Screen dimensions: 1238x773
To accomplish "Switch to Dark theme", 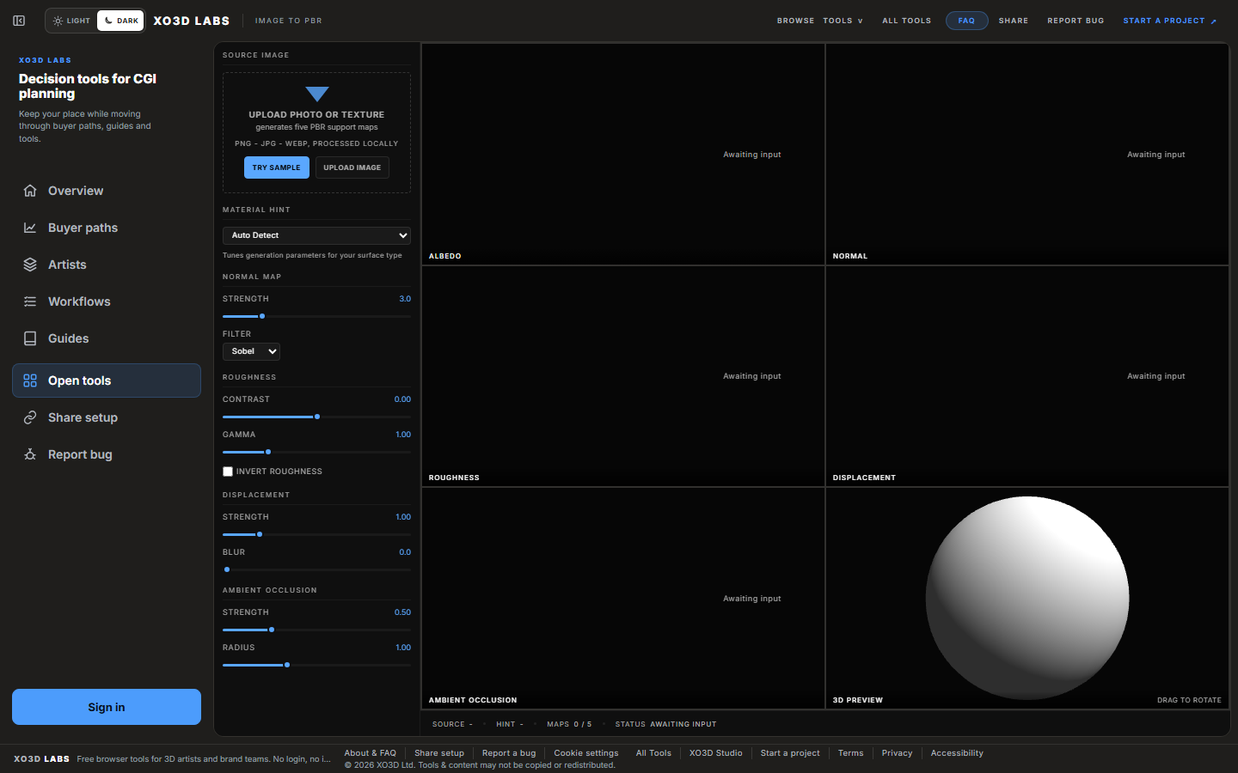I will pos(120,21).
